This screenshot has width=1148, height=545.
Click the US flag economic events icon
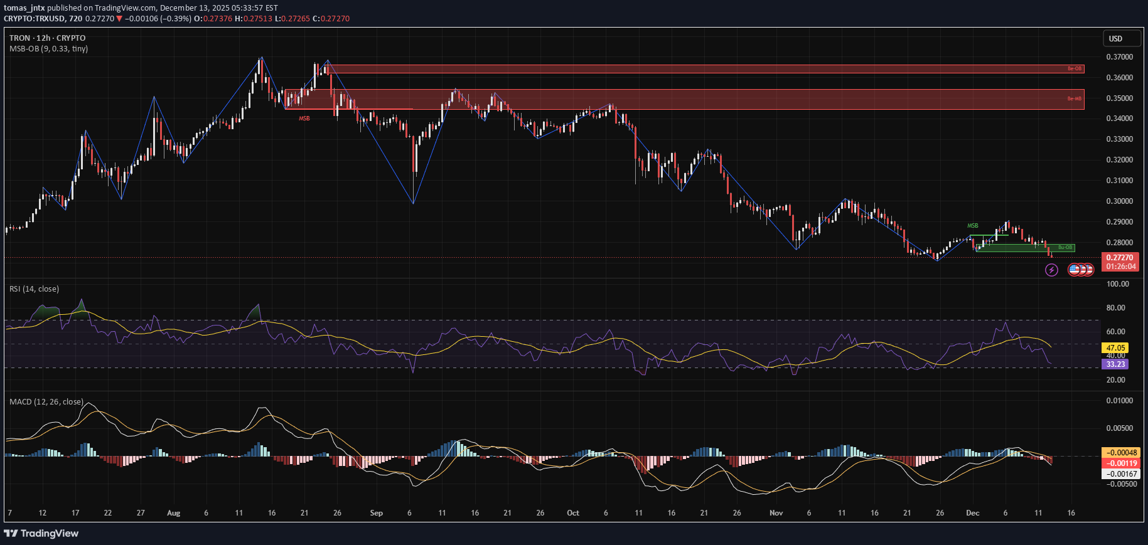1075,270
